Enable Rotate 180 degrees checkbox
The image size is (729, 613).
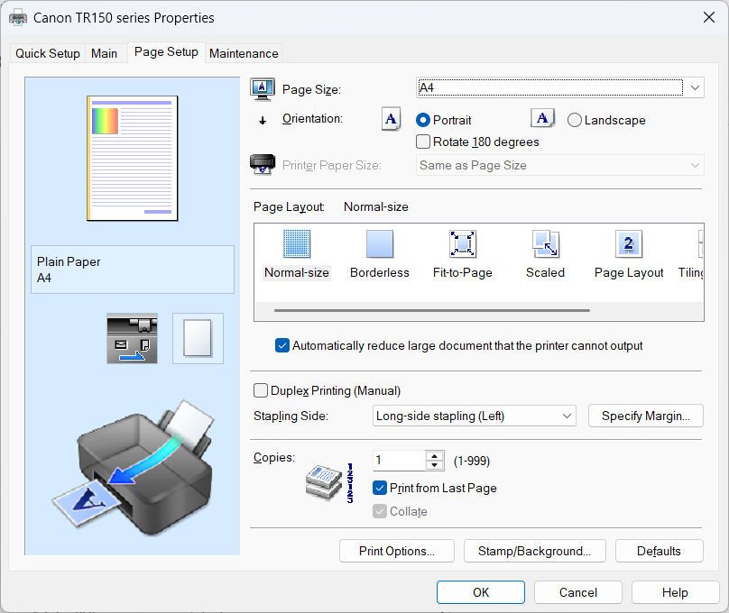pyautogui.click(x=423, y=142)
